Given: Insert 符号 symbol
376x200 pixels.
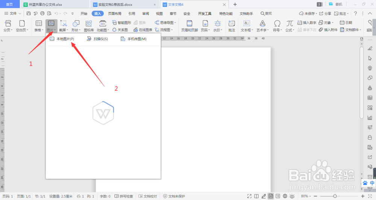Looking at the screenshot, I should coord(277,26).
